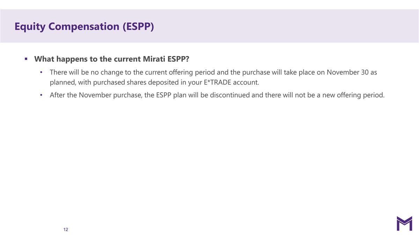Click slide page number 12
The width and height of the screenshot is (419, 236).
[x=66, y=229]
